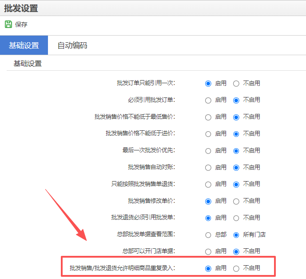This screenshot has height=279, width=306.
Task: Disable 批发销售修改单价 setting
Action: point(236,201)
